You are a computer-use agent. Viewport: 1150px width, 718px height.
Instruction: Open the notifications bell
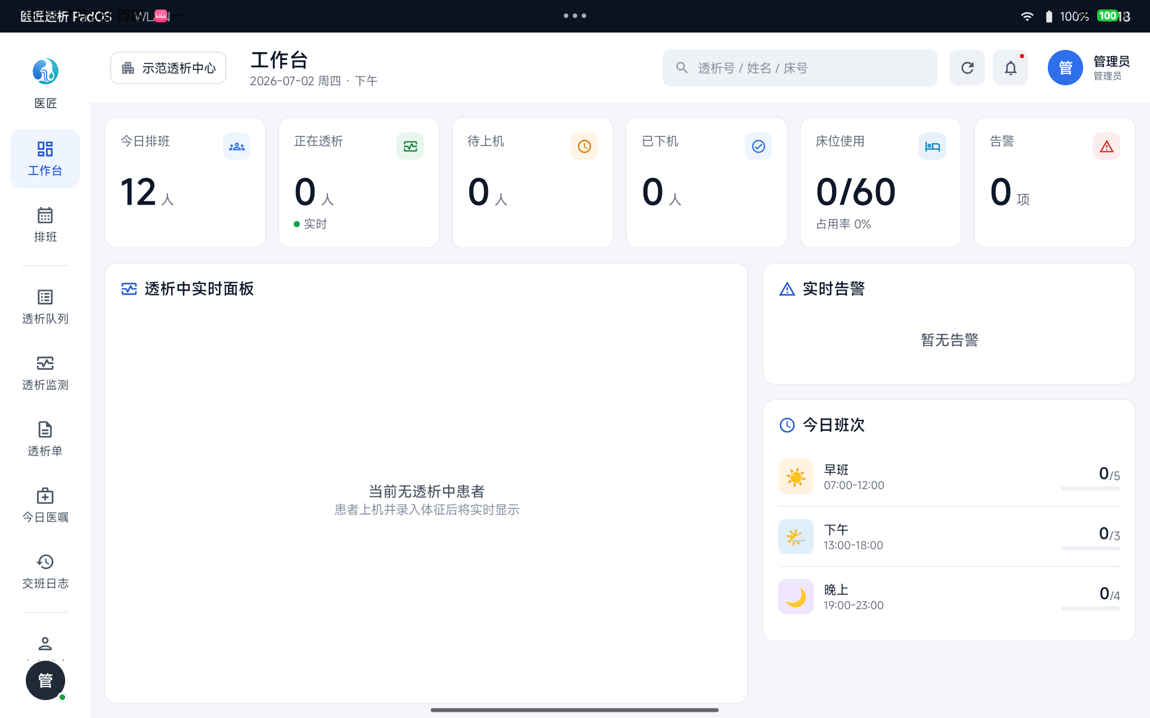click(1010, 68)
